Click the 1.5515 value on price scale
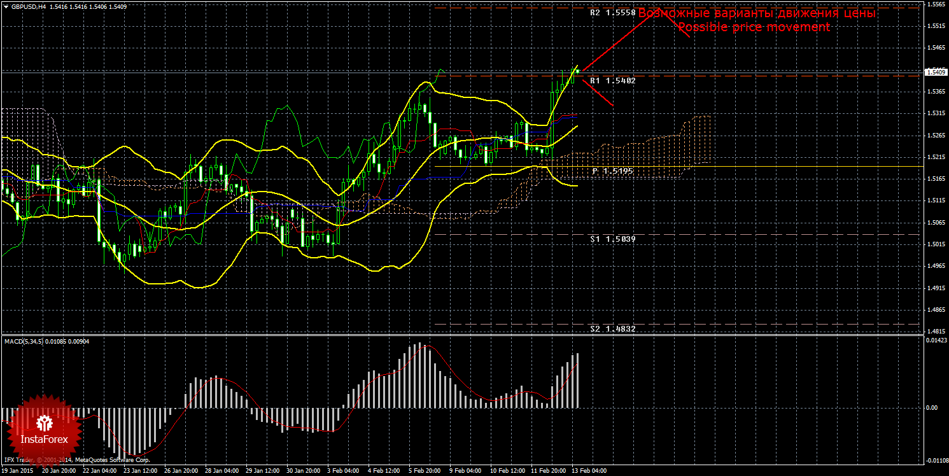Screen dimensions: 949x476 935,26
